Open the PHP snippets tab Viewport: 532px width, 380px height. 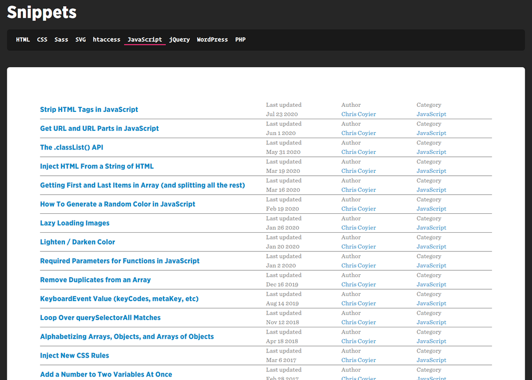(240, 40)
